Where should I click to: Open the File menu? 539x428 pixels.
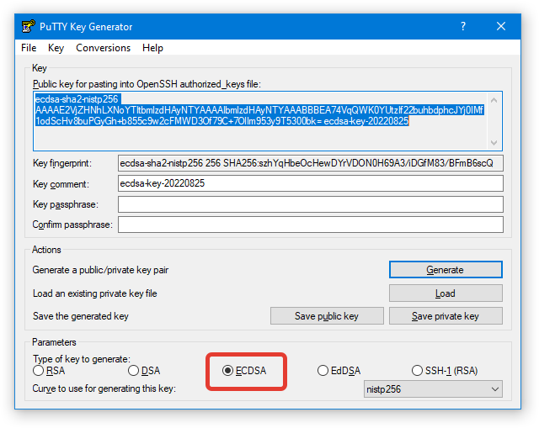click(x=29, y=48)
